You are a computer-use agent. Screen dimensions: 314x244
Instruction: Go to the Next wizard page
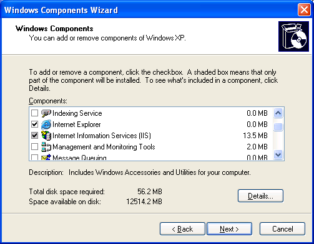click(x=229, y=229)
